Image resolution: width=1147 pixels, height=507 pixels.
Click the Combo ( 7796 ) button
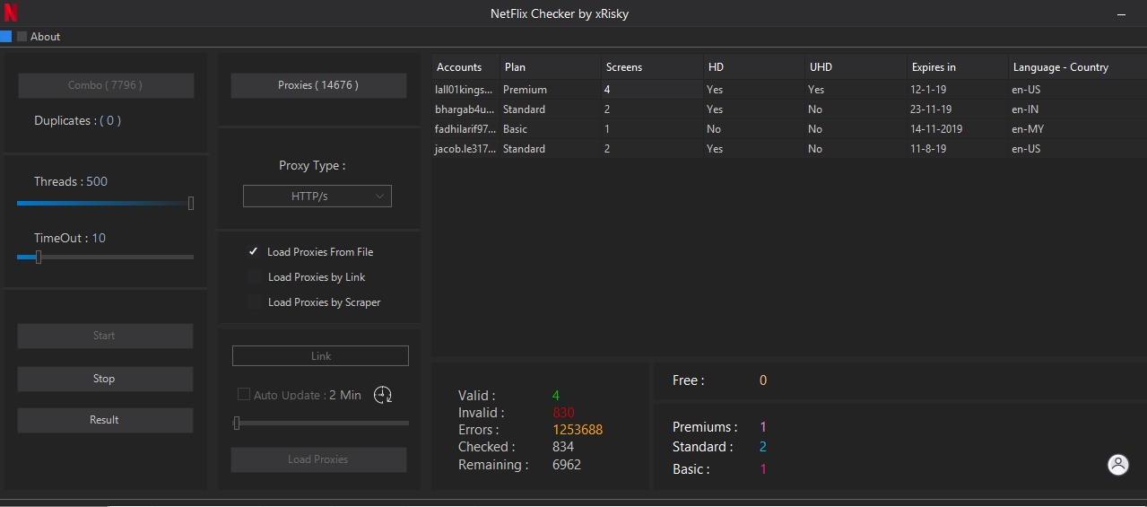point(106,85)
